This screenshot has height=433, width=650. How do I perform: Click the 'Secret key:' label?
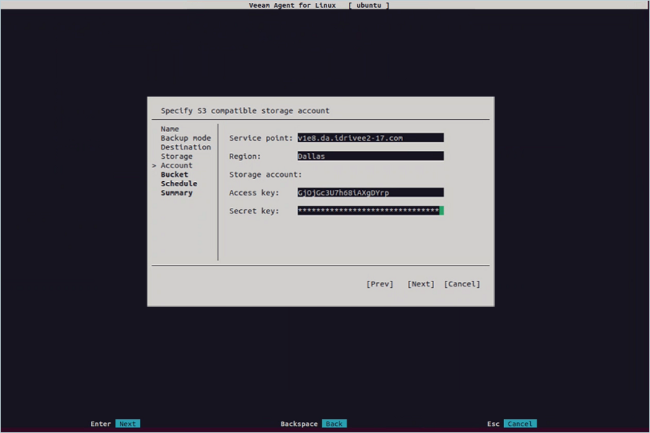pyautogui.click(x=254, y=211)
